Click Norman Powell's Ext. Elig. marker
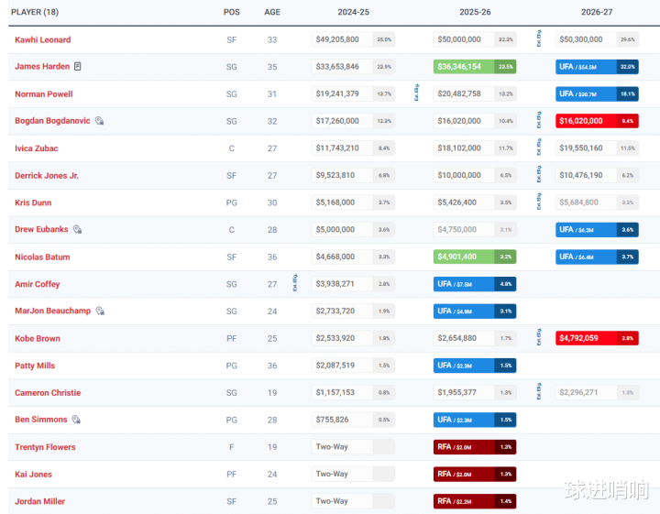660x514 pixels. pos(416,93)
